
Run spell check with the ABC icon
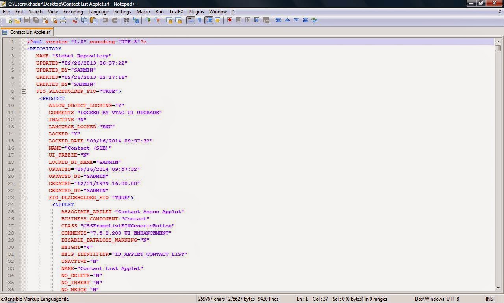click(x=314, y=20)
